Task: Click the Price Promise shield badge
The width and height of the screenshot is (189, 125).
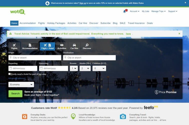Action: tap(166, 92)
